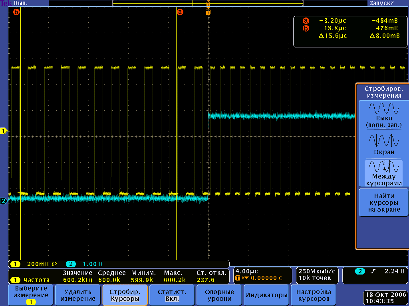Image resolution: width=409 pixels, height=306 pixels.
Task: Open the "Индикаторы" menu
Action: tap(266, 295)
